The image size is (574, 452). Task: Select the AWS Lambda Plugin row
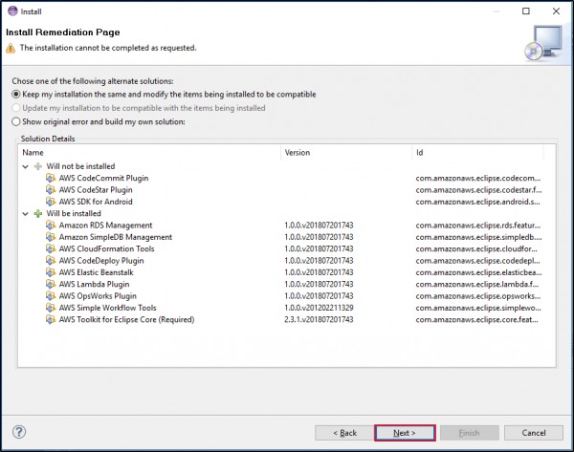pyautogui.click(x=287, y=284)
